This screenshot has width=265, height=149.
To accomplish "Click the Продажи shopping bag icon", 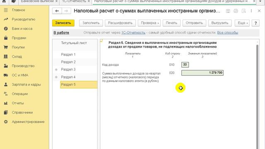I will [6, 38].
